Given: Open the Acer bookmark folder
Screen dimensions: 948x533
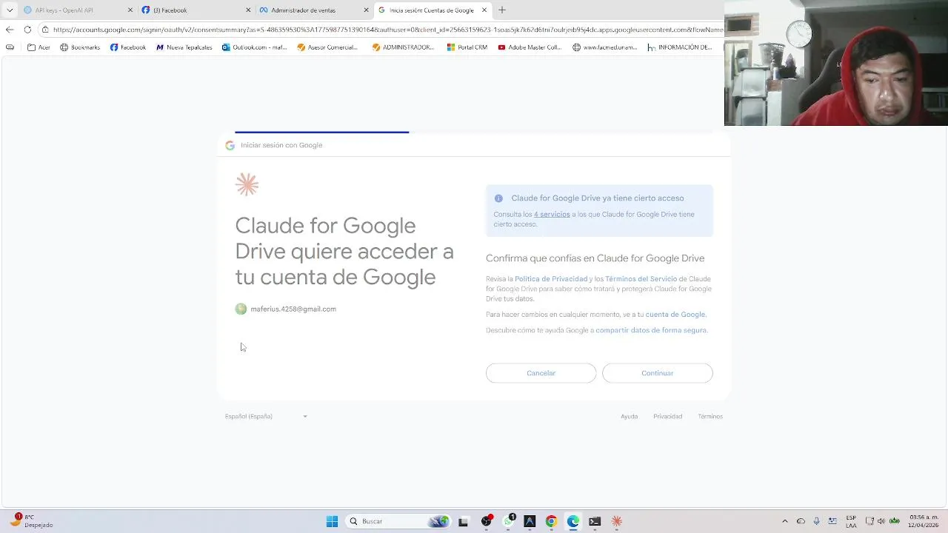Looking at the screenshot, I should click(x=39, y=47).
